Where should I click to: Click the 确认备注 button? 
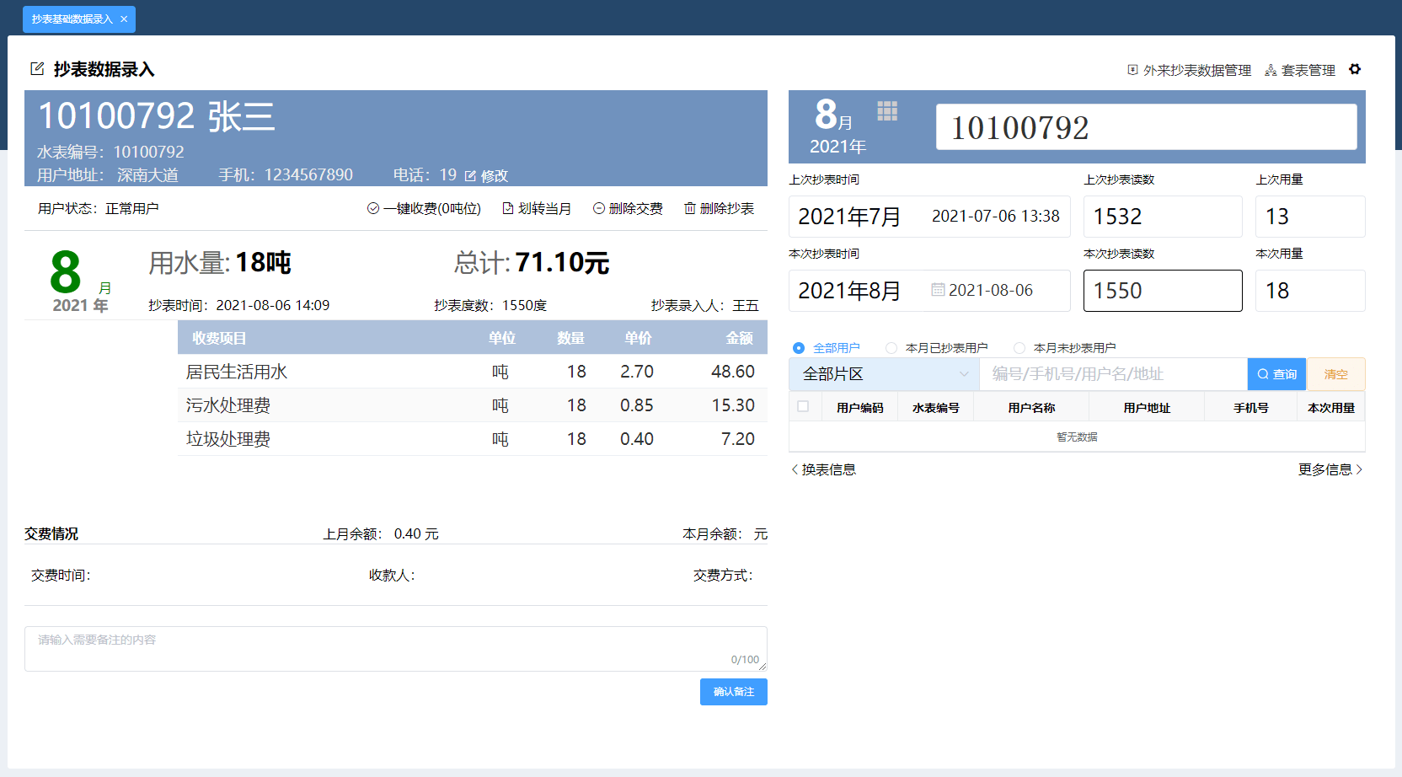pos(733,691)
